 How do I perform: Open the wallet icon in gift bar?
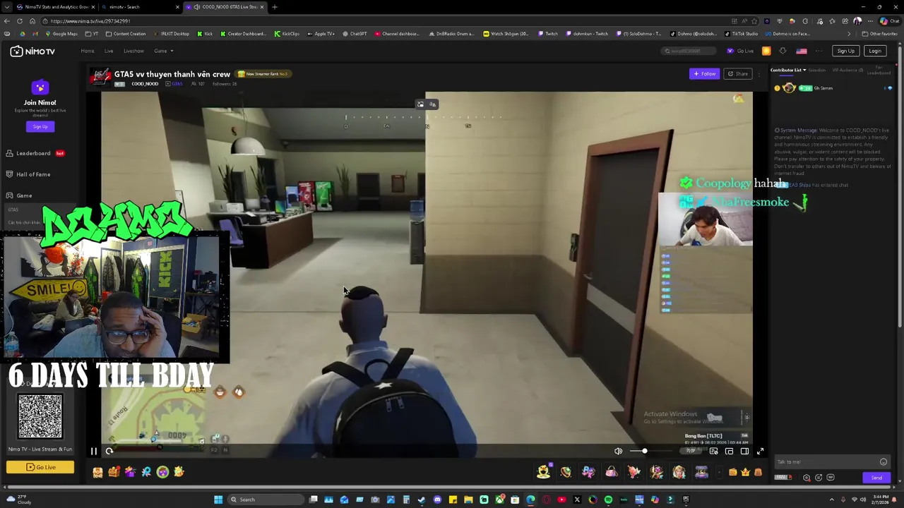tap(732, 472)
